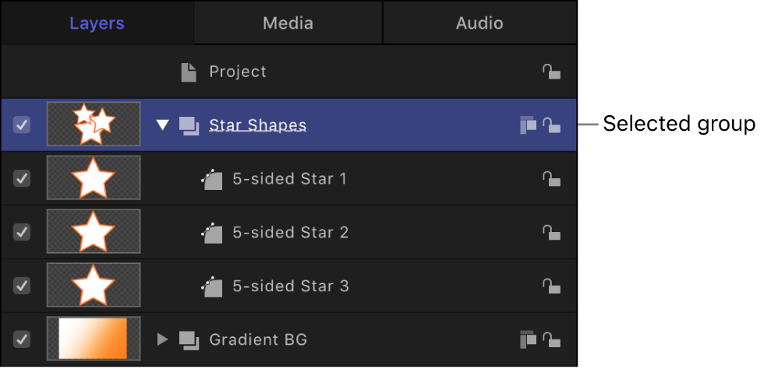The width and height of the screenshot is (764, 369).
Task: Lock the Gradient BG group
Action: [x=551, y=339]
